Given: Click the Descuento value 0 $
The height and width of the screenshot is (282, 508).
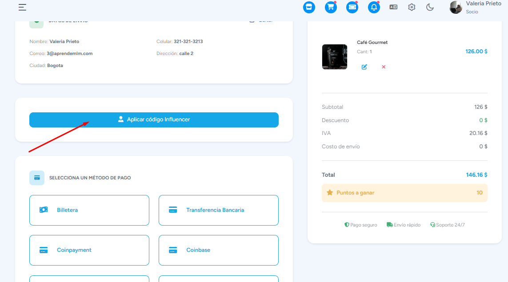Looking at the screenshot, I should [483, 120].
